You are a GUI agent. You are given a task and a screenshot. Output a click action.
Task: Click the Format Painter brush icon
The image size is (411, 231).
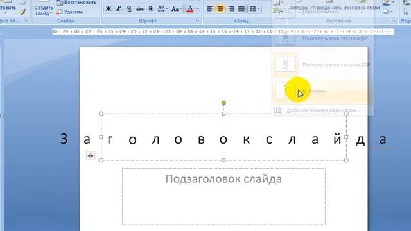click(x=22, y=12)
